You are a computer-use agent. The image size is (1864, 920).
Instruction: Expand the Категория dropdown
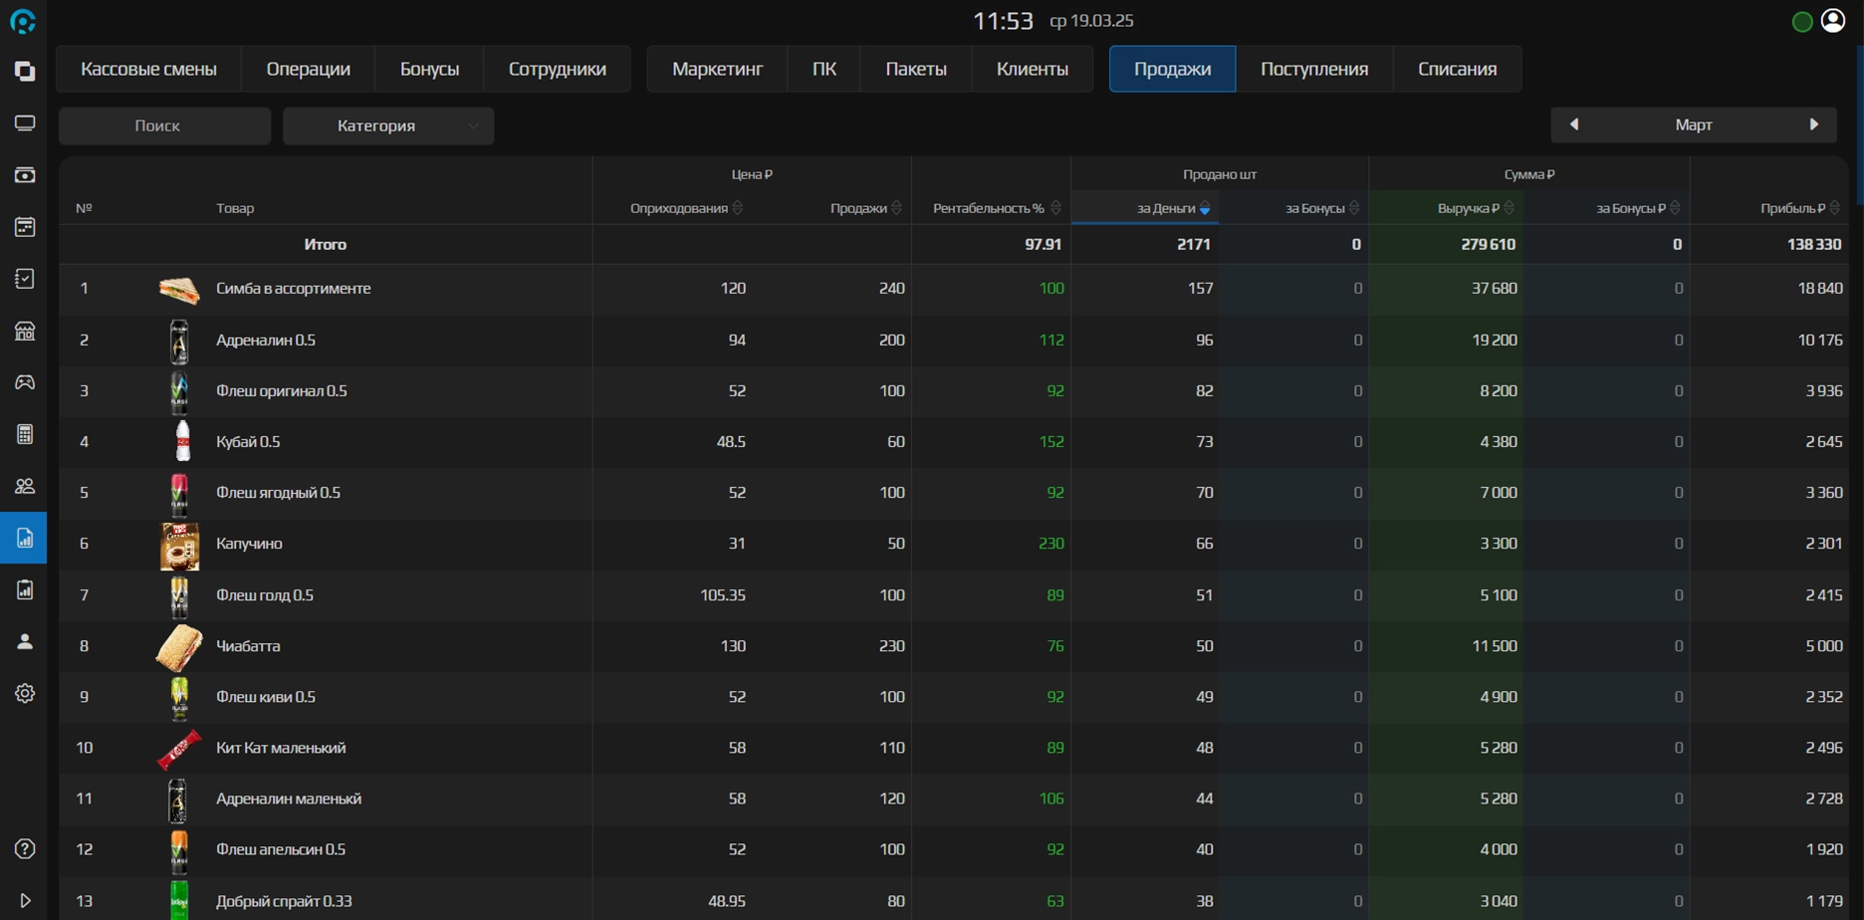coord(388,125)
